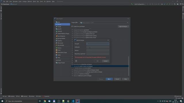Expand the wicket-archetype-quickstart row
The width and height of the screenshot is (184, 103).
point(72,32)
